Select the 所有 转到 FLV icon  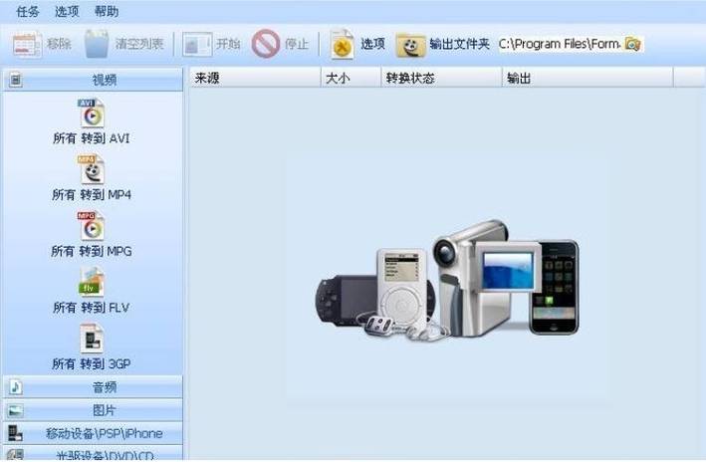(92, 282)
